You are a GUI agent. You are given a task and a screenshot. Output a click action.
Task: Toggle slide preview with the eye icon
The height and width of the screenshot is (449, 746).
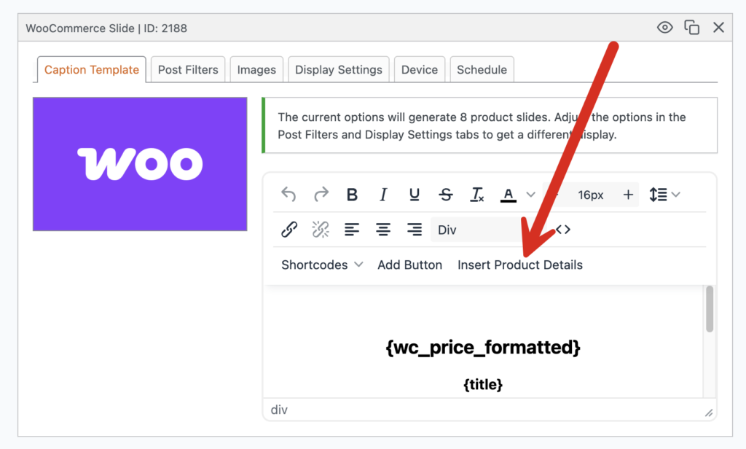click(664, 27)
